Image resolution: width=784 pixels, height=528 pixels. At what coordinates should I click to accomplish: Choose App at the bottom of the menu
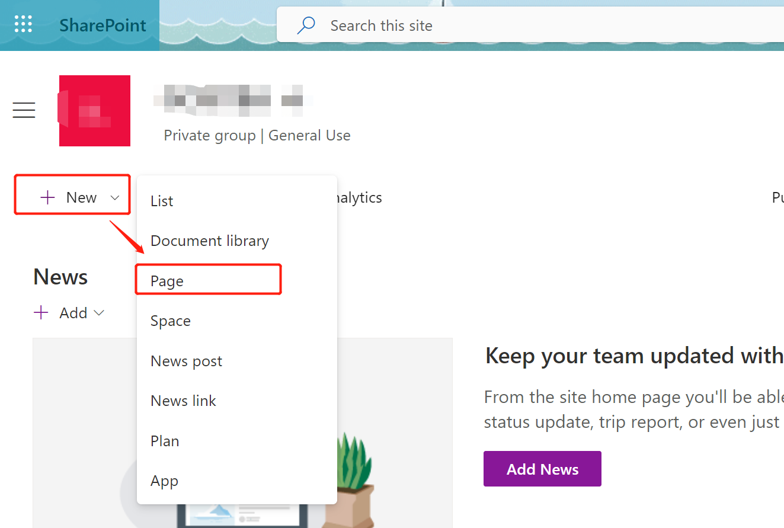coord(164,481)
